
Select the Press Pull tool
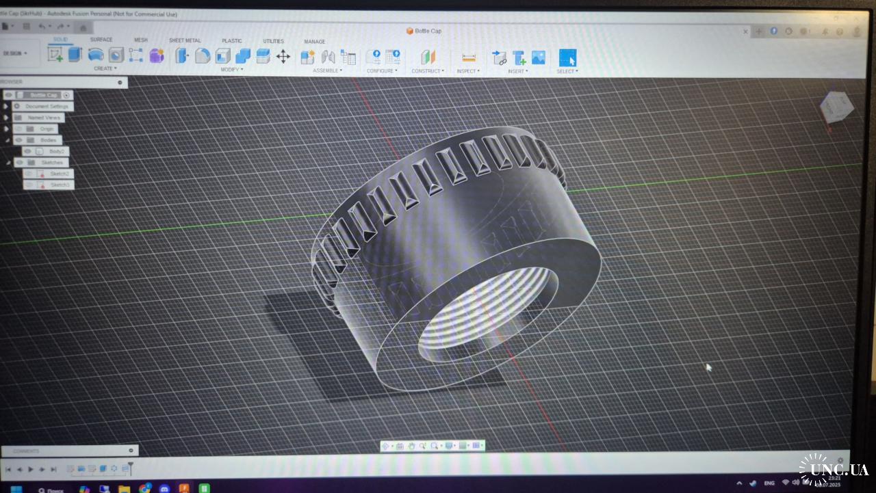[182, 55]
